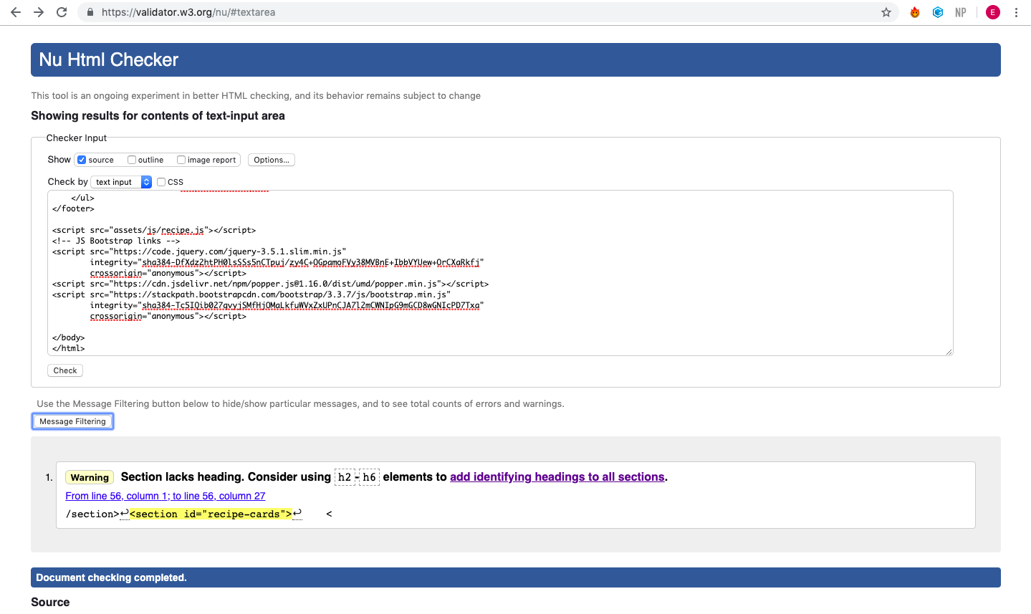Click the Source heading at the bottom
Image resolution: width=1031 pixels, height=614 pixels.
coord(50,603)
